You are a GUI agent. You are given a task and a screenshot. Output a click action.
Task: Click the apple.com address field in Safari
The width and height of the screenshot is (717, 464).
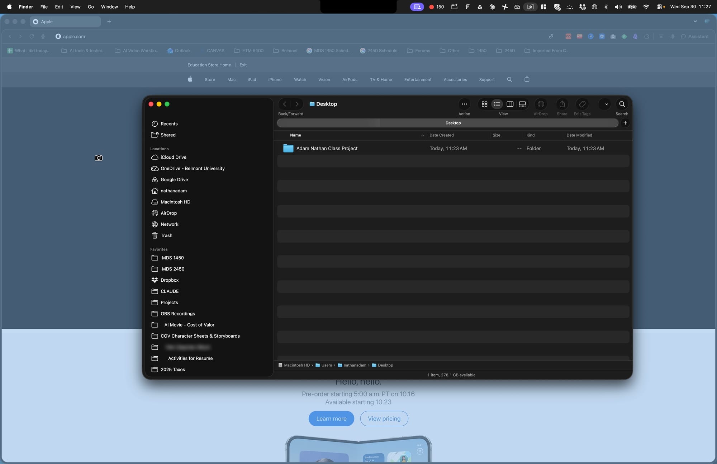pyautogui.click(x=73, y=37)
